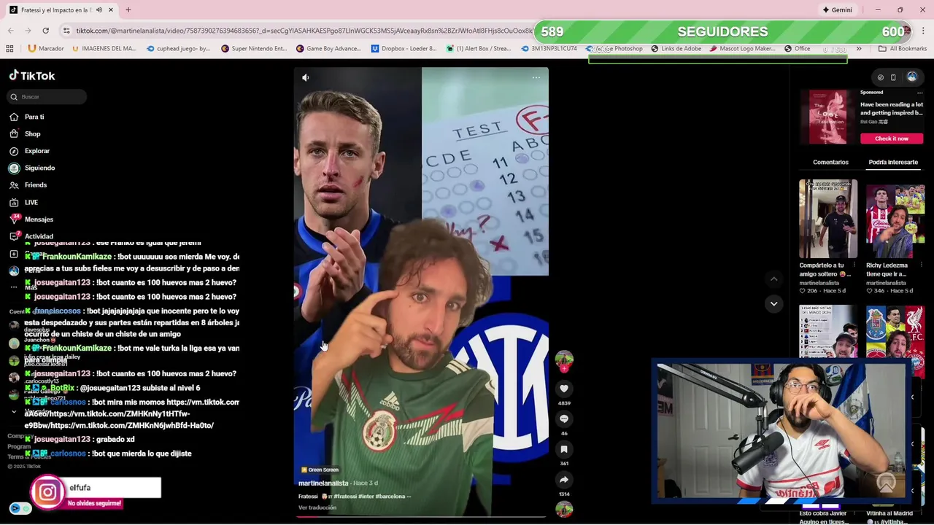Click the TikTok logo
Image resolution: width=934 pixels, height=525 pixels.
click(32, 76)
